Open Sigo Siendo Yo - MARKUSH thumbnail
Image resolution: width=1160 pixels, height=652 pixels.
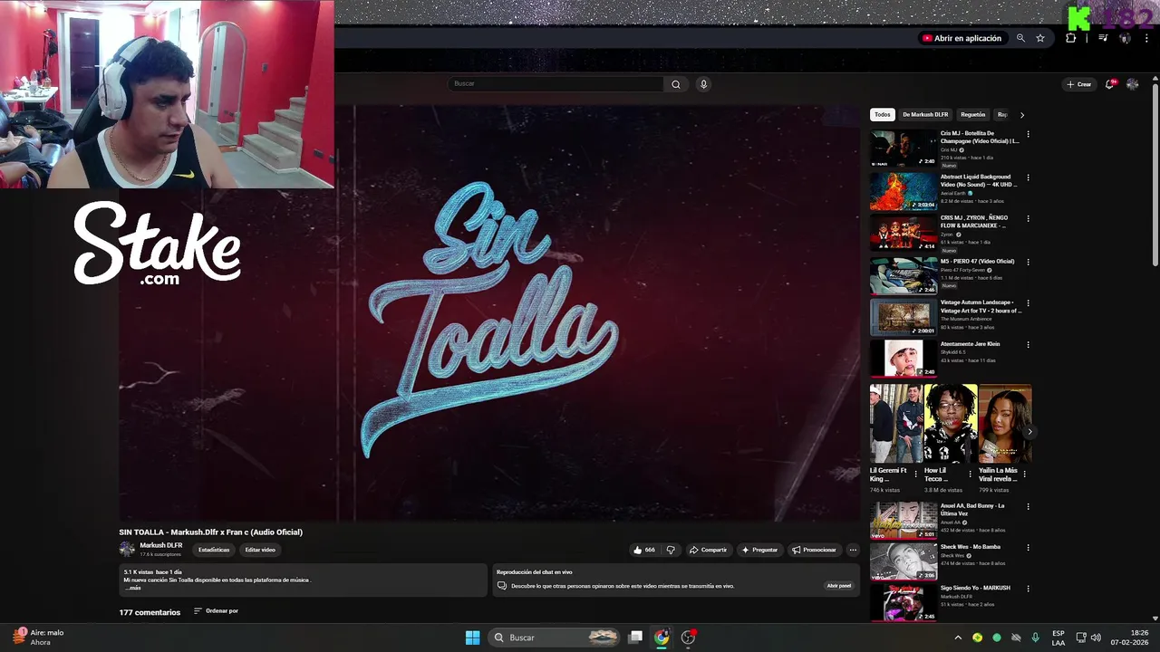click(x=904, y=603)
